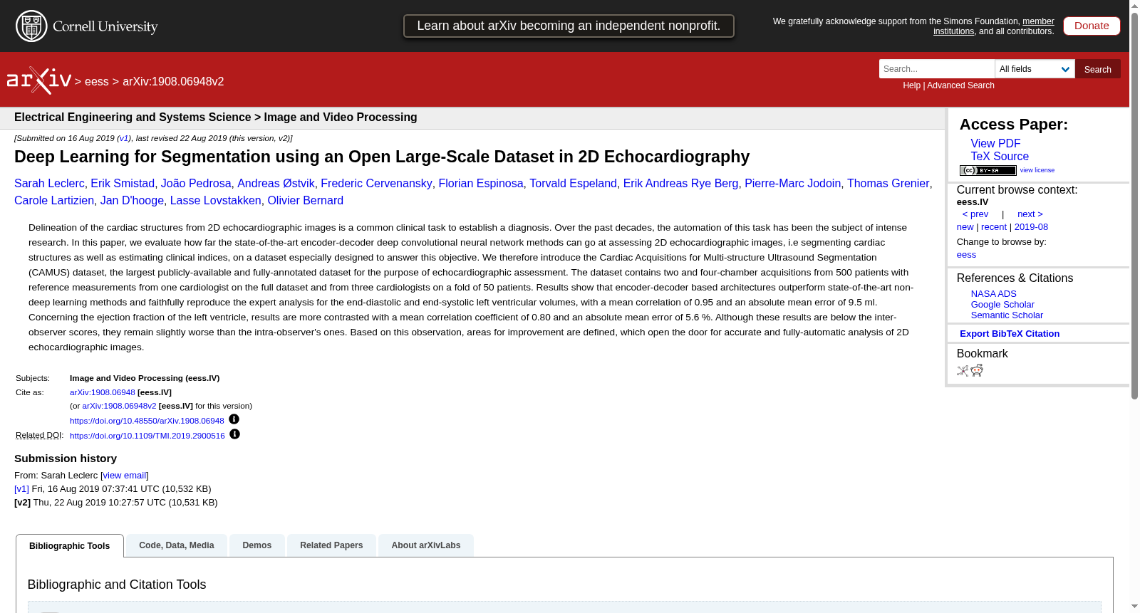This screenshot has width=1140, height=613.
Task: Open author Erik Andreas Rye Berg
Action: tap(680, 184)
